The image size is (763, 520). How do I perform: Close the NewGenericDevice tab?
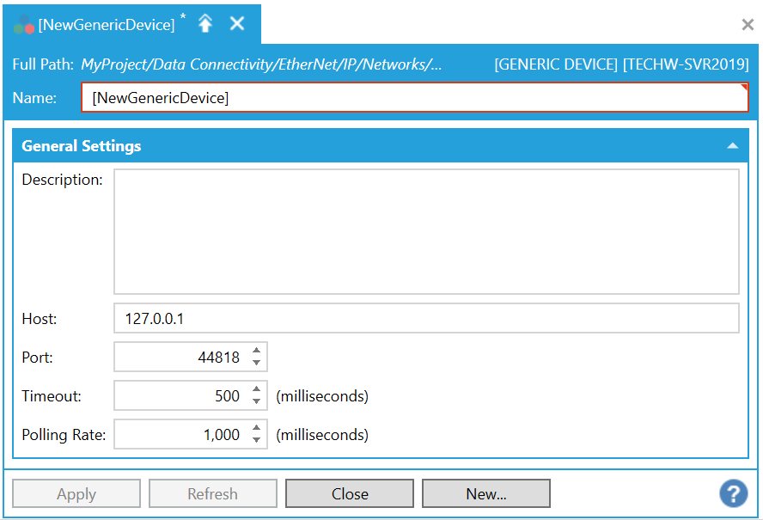[x=237, y=24]
